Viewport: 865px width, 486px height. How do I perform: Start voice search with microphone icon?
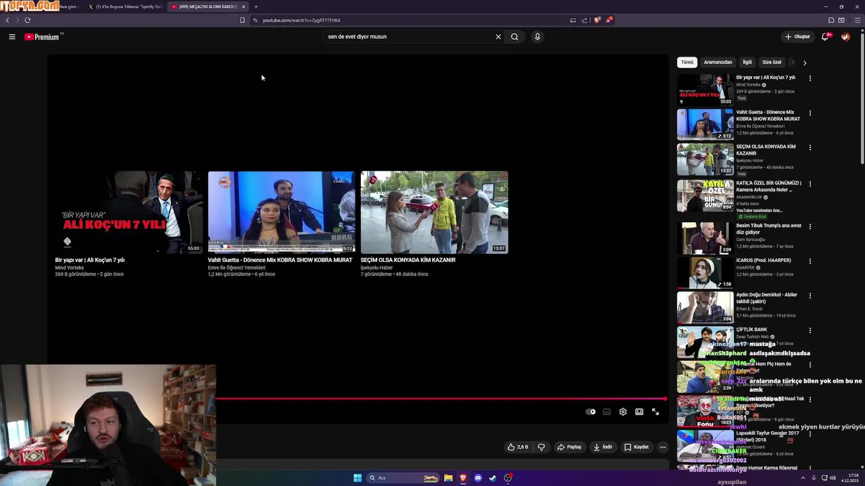537,36
